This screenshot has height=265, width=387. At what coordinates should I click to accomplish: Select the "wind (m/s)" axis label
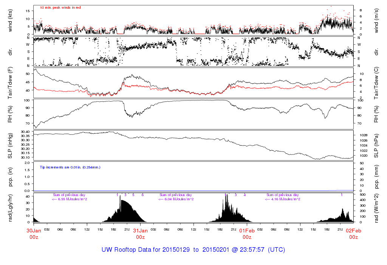[x=376, y=20]
